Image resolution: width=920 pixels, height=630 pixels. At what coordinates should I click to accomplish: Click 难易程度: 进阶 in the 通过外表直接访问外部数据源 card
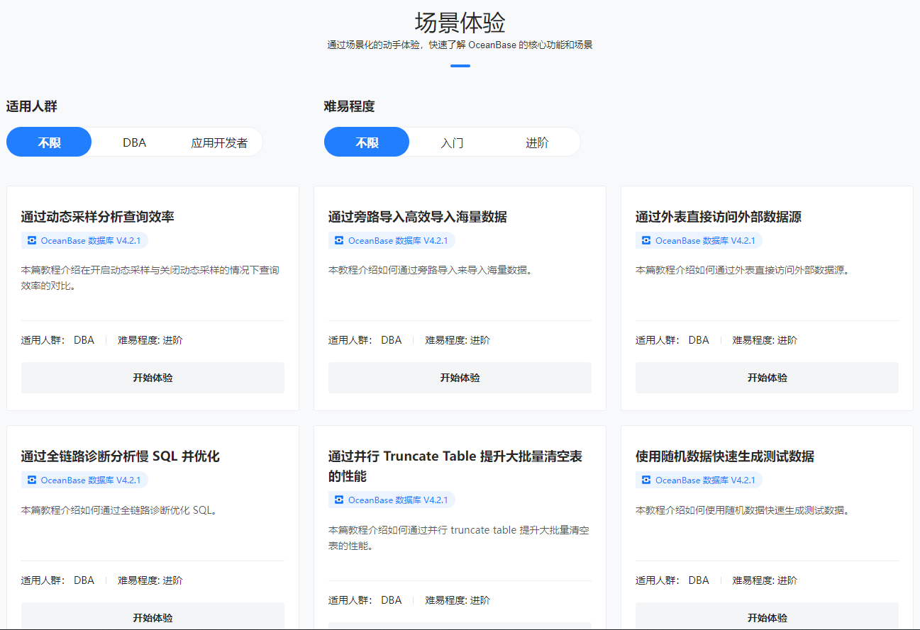765,340
